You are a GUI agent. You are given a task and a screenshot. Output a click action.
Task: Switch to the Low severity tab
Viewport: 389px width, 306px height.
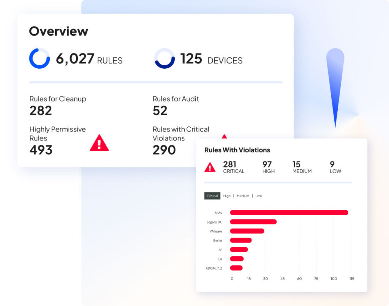click(x=258, y=196)
